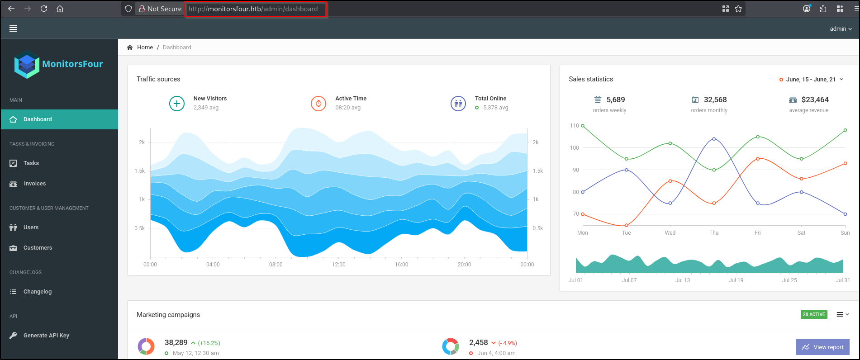This screenshot has height=360, width=860.
Task: Click the MonitorsFour logo
Action: (59, 64)
